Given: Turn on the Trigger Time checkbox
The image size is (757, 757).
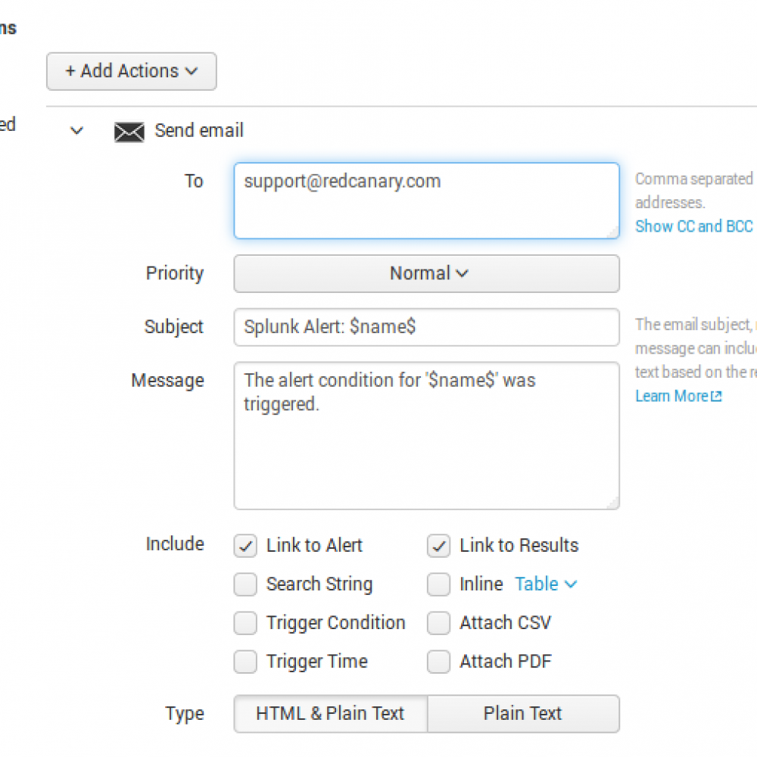Looking at the screenshot, I should (245, 662).
